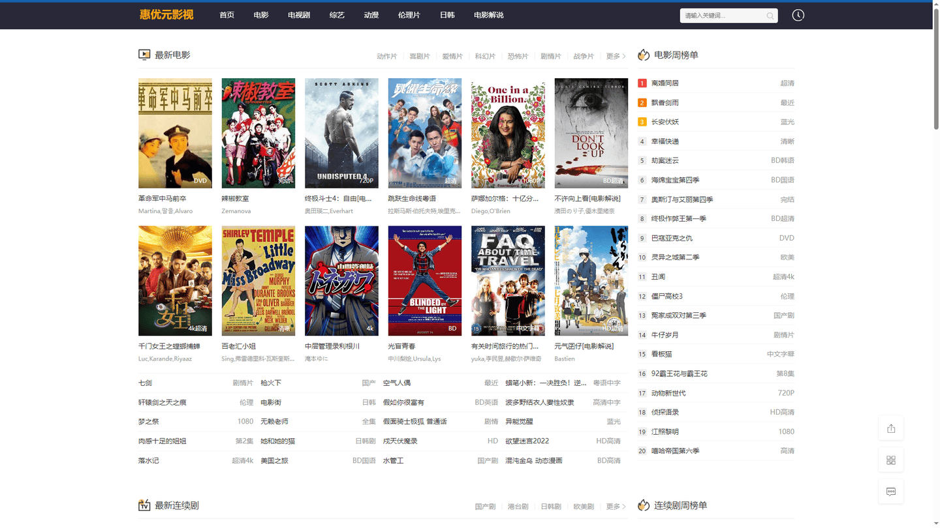Filter by 科幻片 category
The width and height of the screenshot is (940, 528).
(485, 57)
